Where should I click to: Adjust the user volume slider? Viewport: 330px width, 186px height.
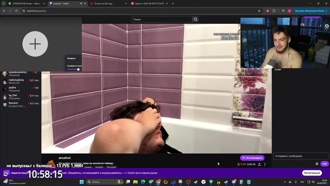(74, 69)
